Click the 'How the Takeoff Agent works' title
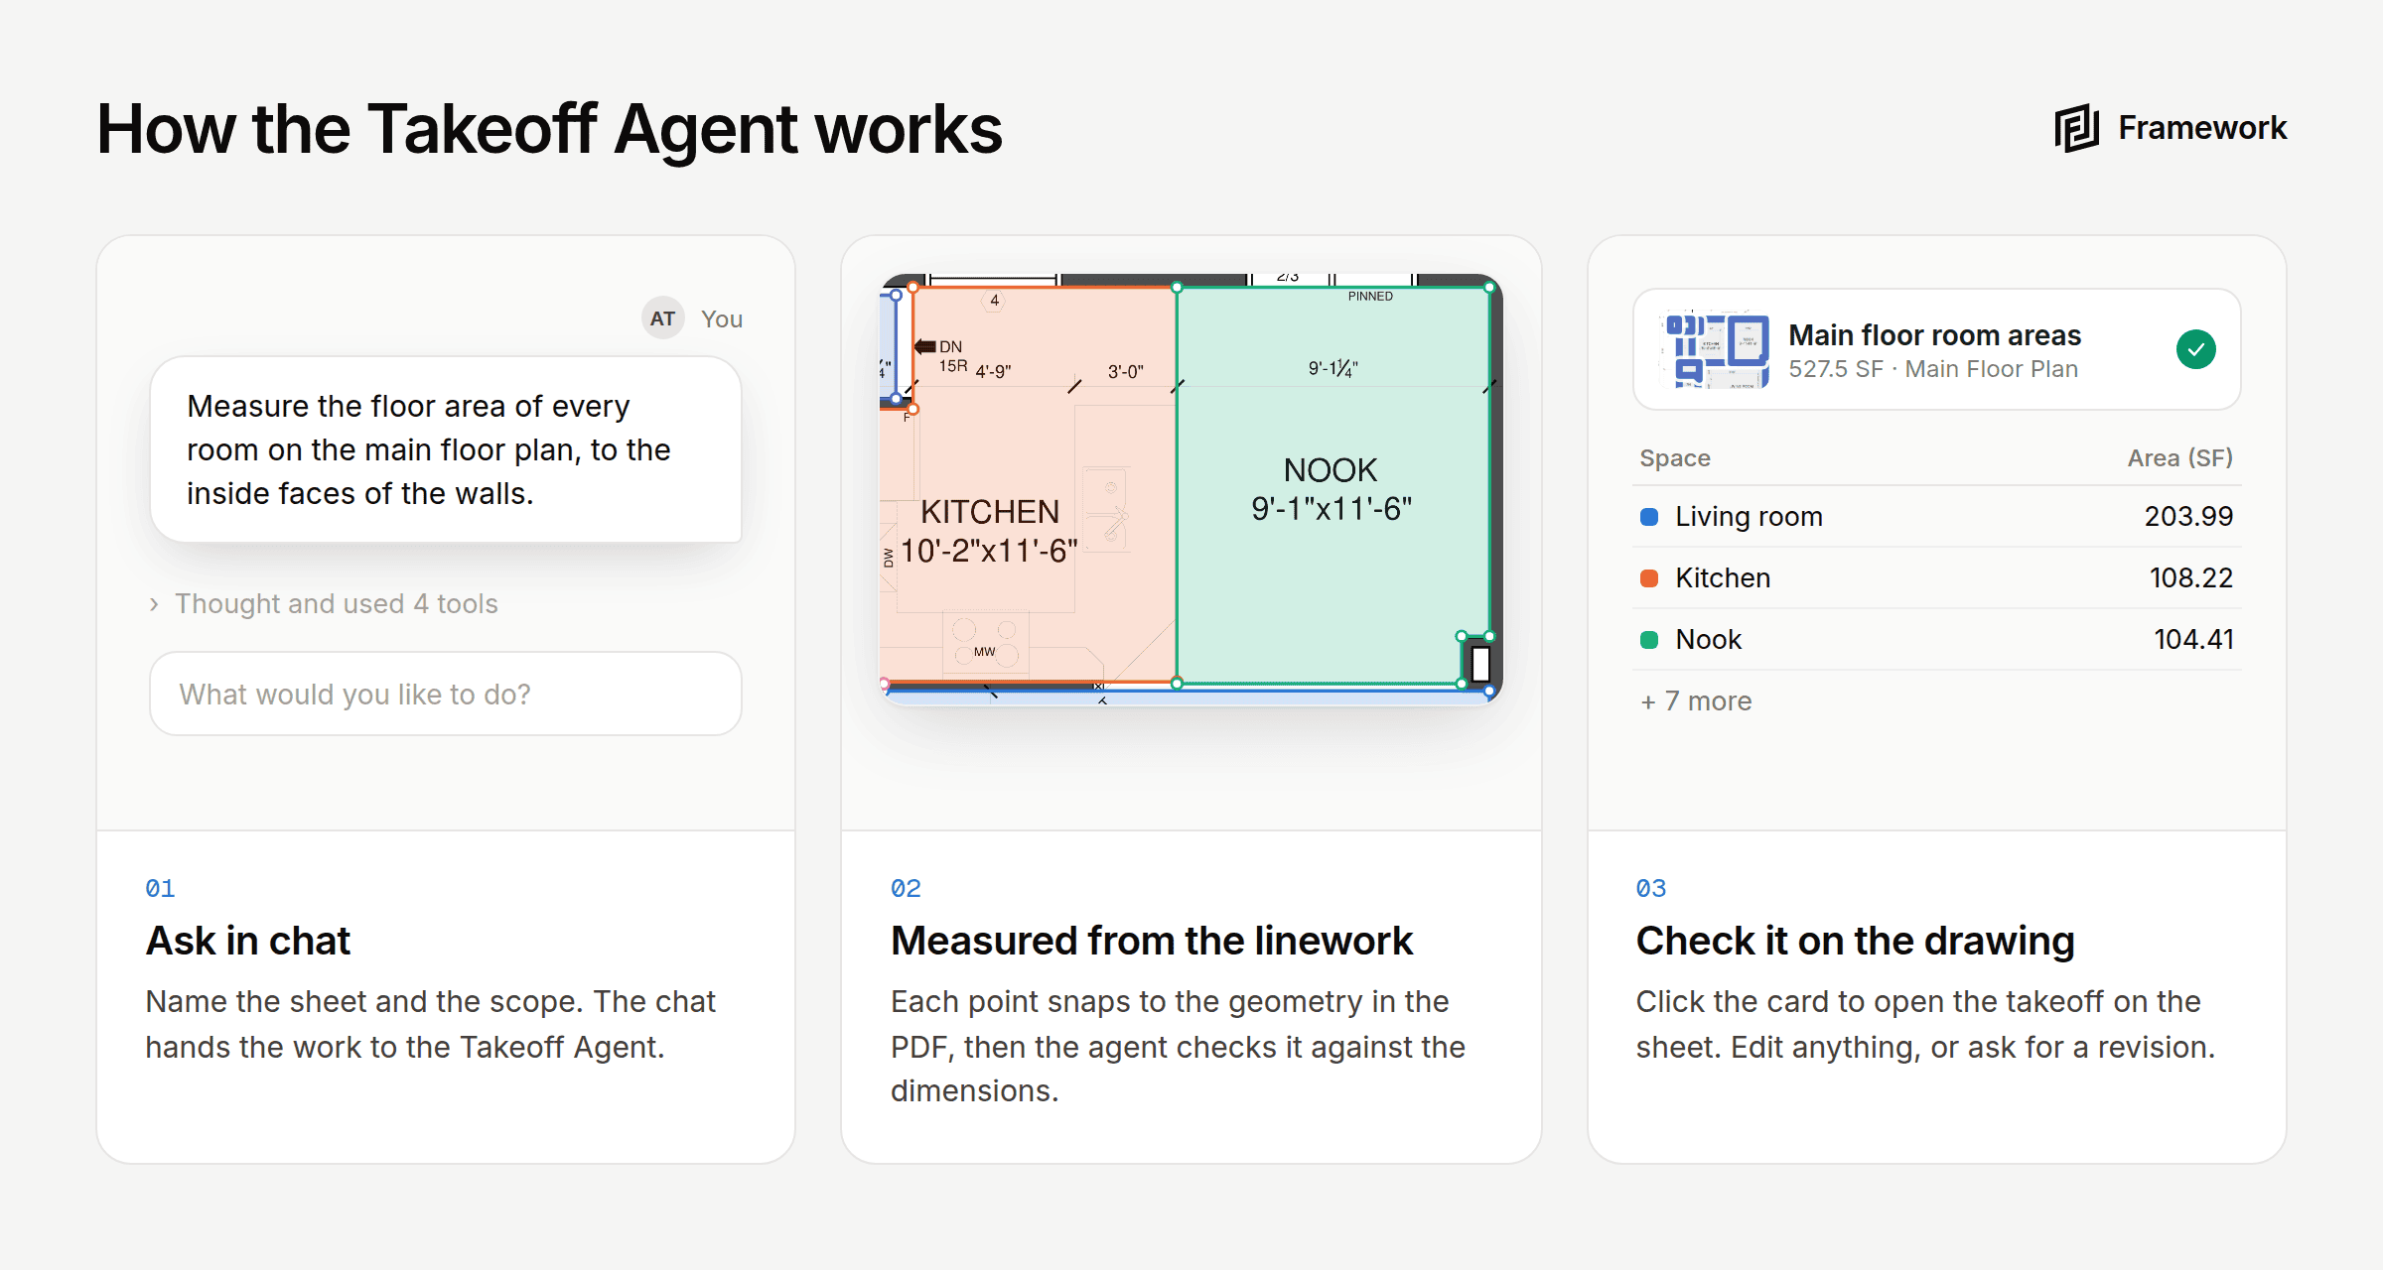Viewport: 2383px width, 1270px height. [549, 129]
